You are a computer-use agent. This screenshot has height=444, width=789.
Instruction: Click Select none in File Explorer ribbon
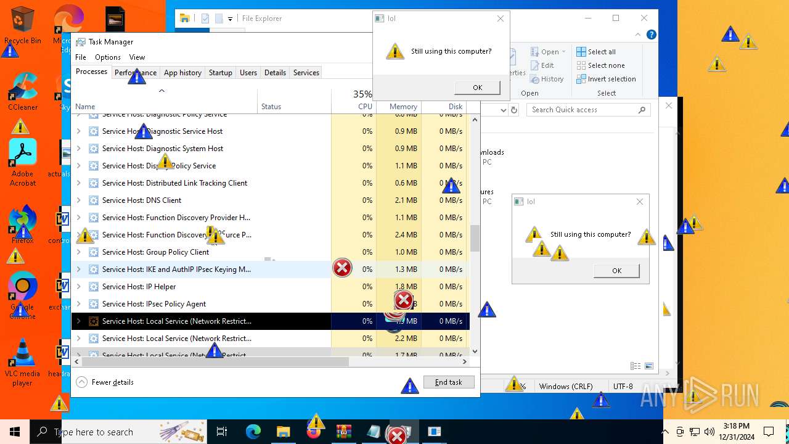[600, 65]
